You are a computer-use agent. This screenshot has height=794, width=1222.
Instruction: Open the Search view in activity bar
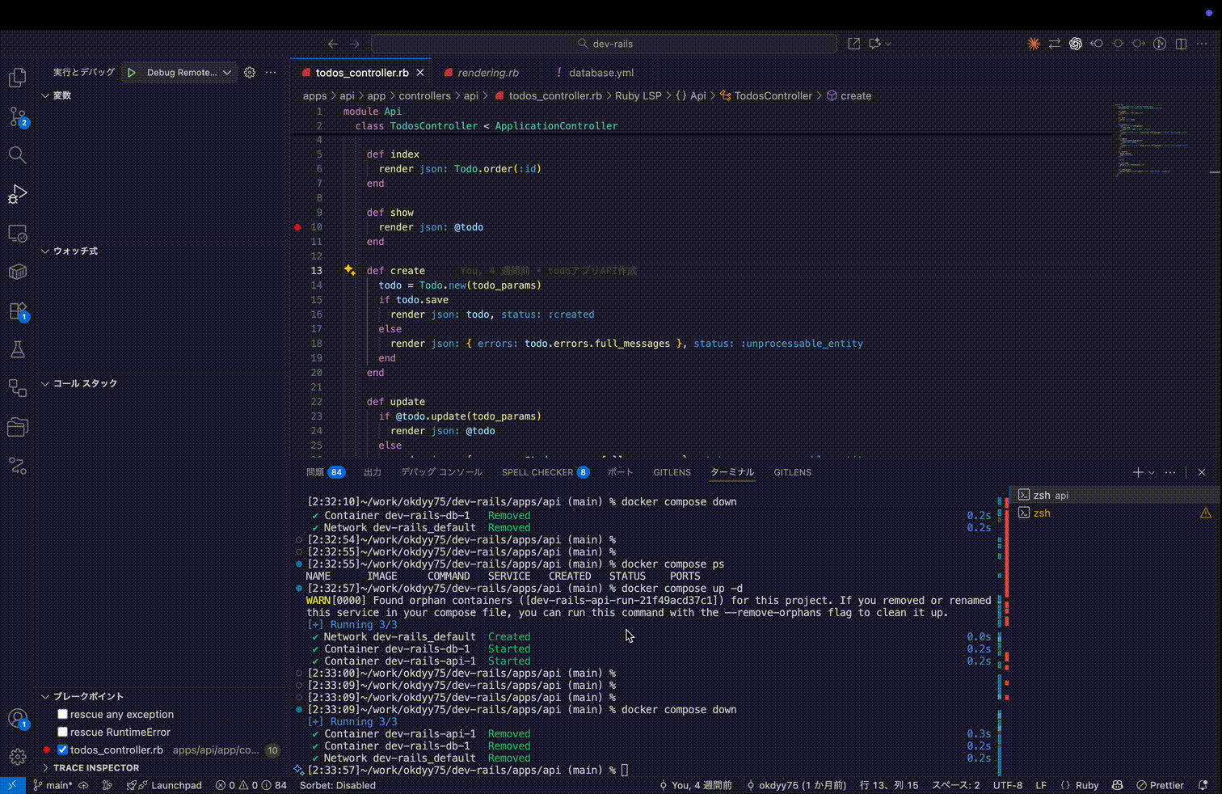pos(18,154)
